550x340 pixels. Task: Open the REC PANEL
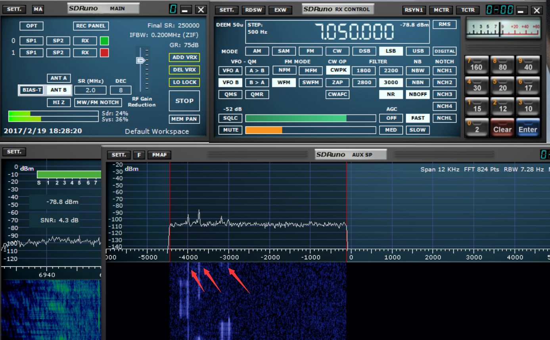(x=91, y=26)
